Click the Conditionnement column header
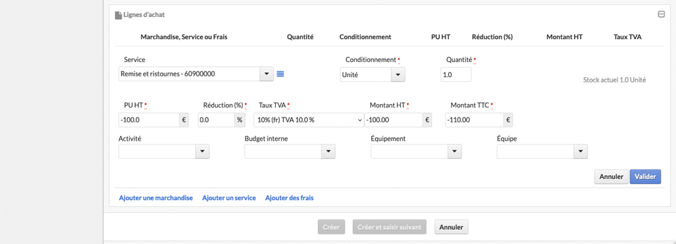The width and height of the screenshot is (676, 244). pyautogui.click(x=365, y=37)
